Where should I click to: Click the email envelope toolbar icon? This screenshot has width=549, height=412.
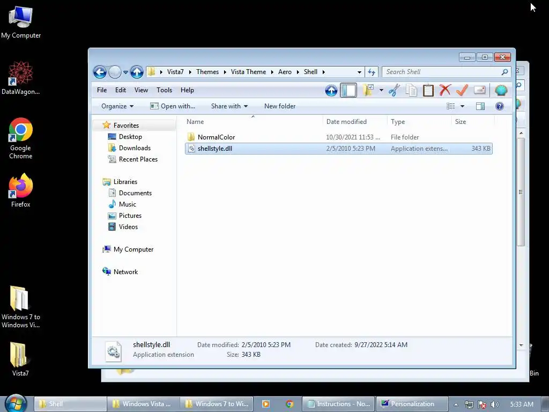(x=480, y=90)
